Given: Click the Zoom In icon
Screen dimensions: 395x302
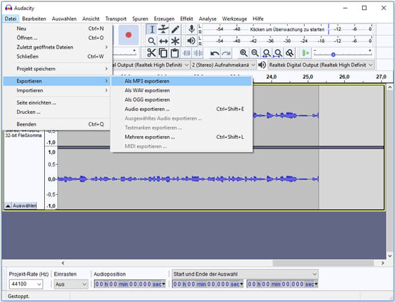Looking at the screenshot, I should pyautogui.click(x=244, y=53).
